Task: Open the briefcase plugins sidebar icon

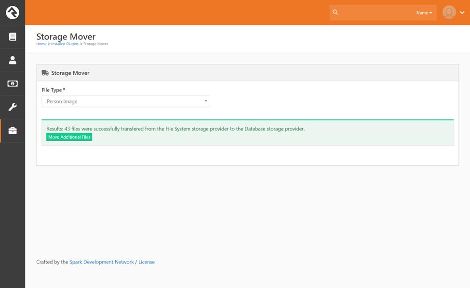Action: (x=12, y=131)
